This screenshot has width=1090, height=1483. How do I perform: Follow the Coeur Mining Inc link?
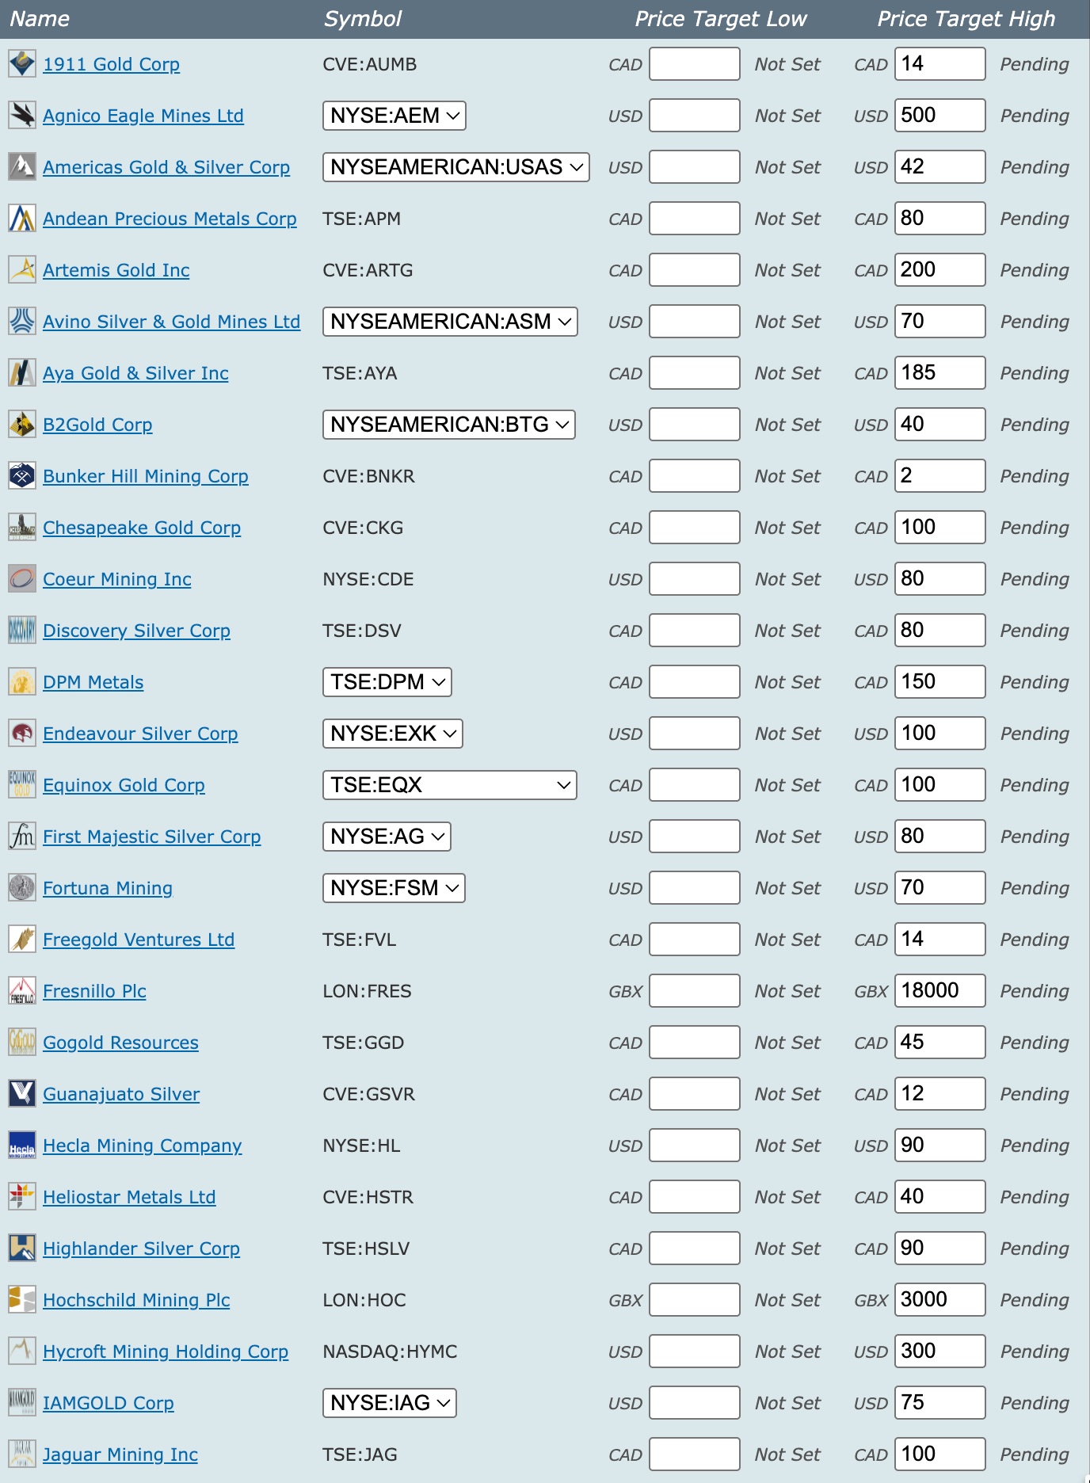117,579
